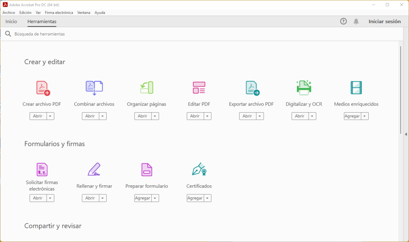Open the Edición menu
The height and width of the screenshot is (242, 409).
point(25,12)
